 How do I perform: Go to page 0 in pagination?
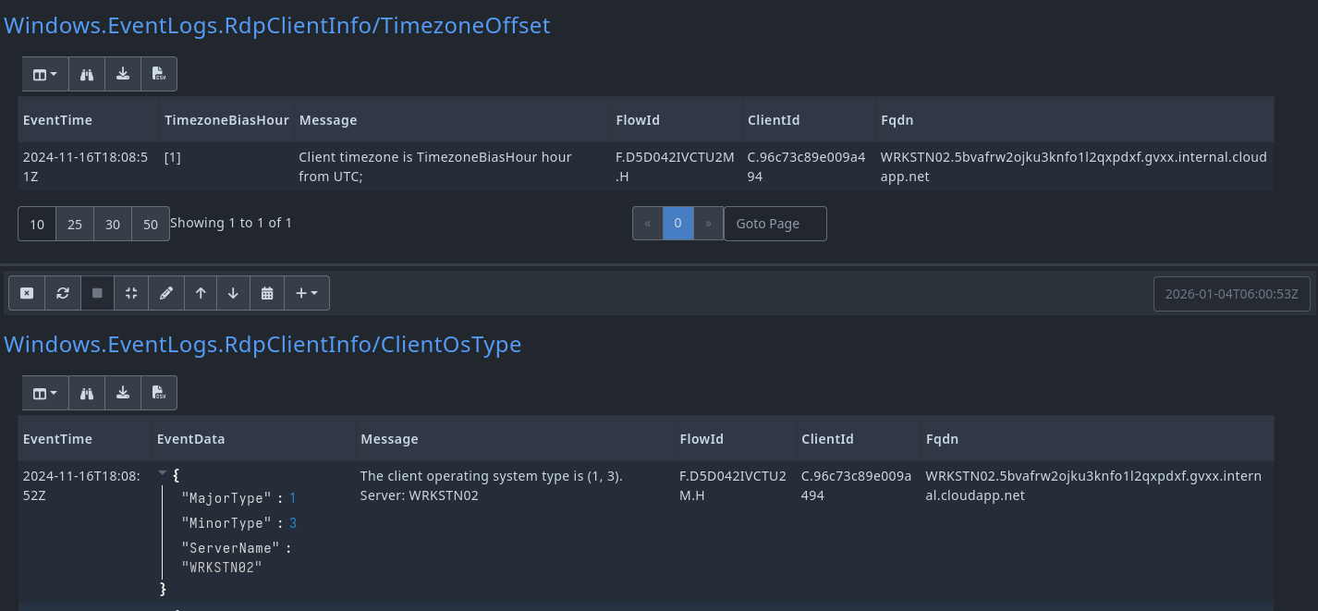(x=677, y=224)
